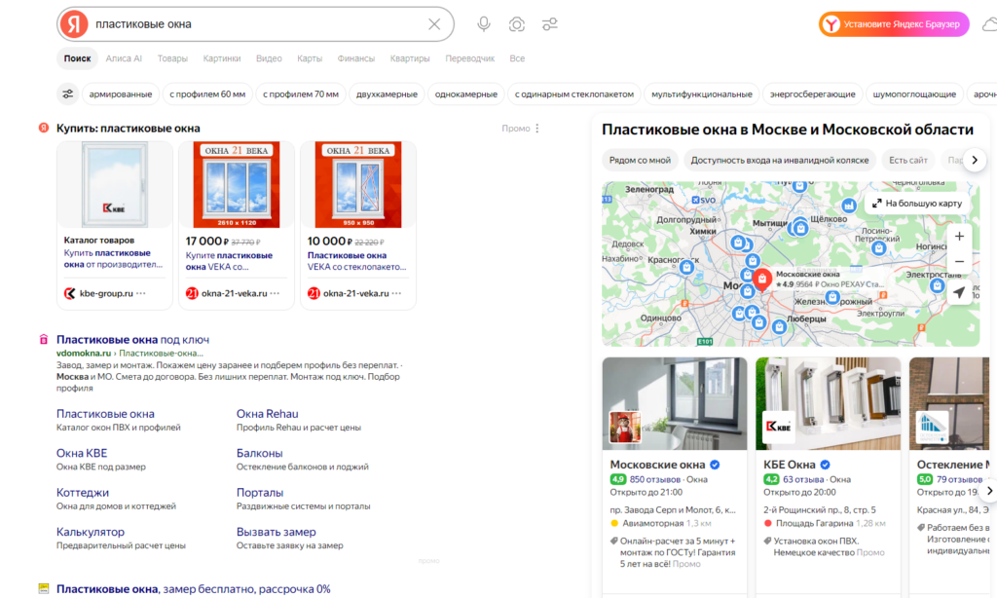Image resolution: width=997 pixels, height=598 pixels.
Task: Open Promo ad options three-dot menu
Action: [x=537, y=129]
